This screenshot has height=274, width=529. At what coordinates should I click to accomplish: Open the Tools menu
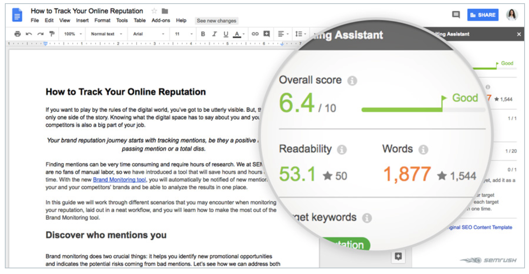pos(122,20)
